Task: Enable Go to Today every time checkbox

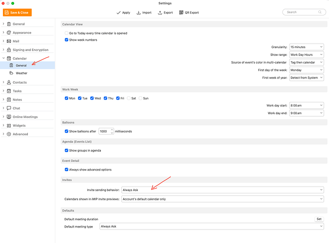Action: [67, 33]
